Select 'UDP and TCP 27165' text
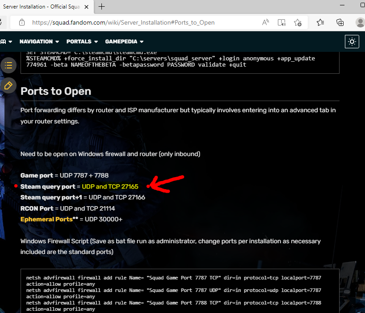This screenshot has width=365, height=313. pos(110,186)
